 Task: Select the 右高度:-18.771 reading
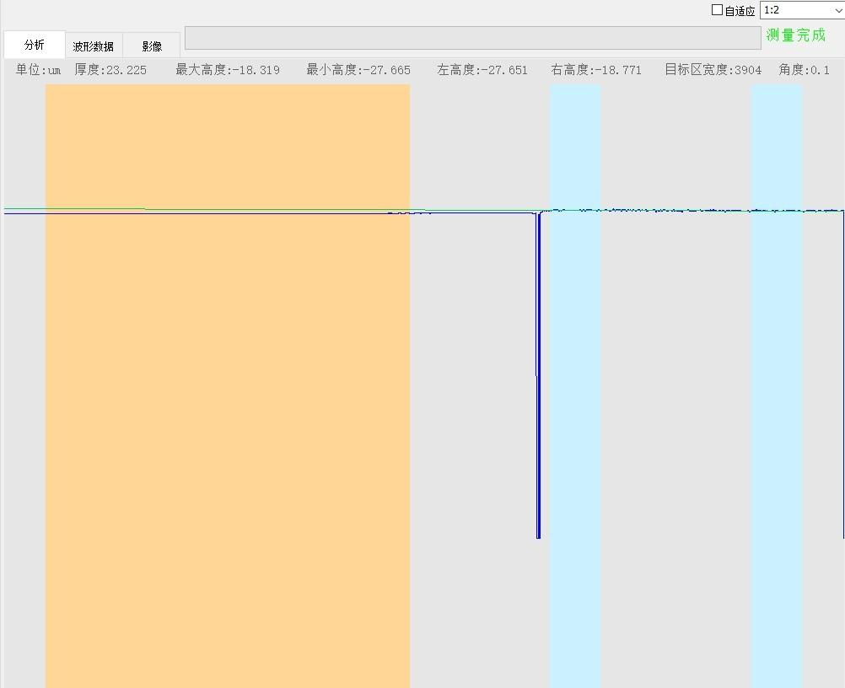[x=596, y=70]
